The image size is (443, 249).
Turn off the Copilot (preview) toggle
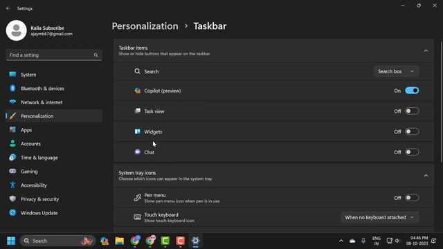click(412, 91)
